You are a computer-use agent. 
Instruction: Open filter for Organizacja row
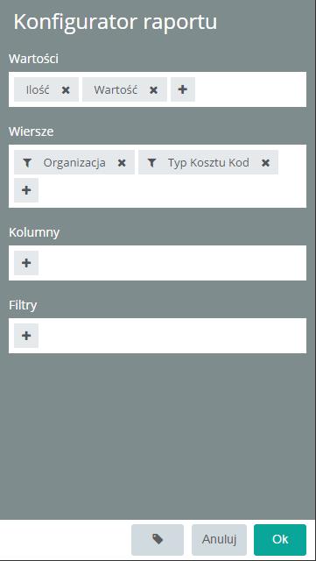tap(27, 163)
